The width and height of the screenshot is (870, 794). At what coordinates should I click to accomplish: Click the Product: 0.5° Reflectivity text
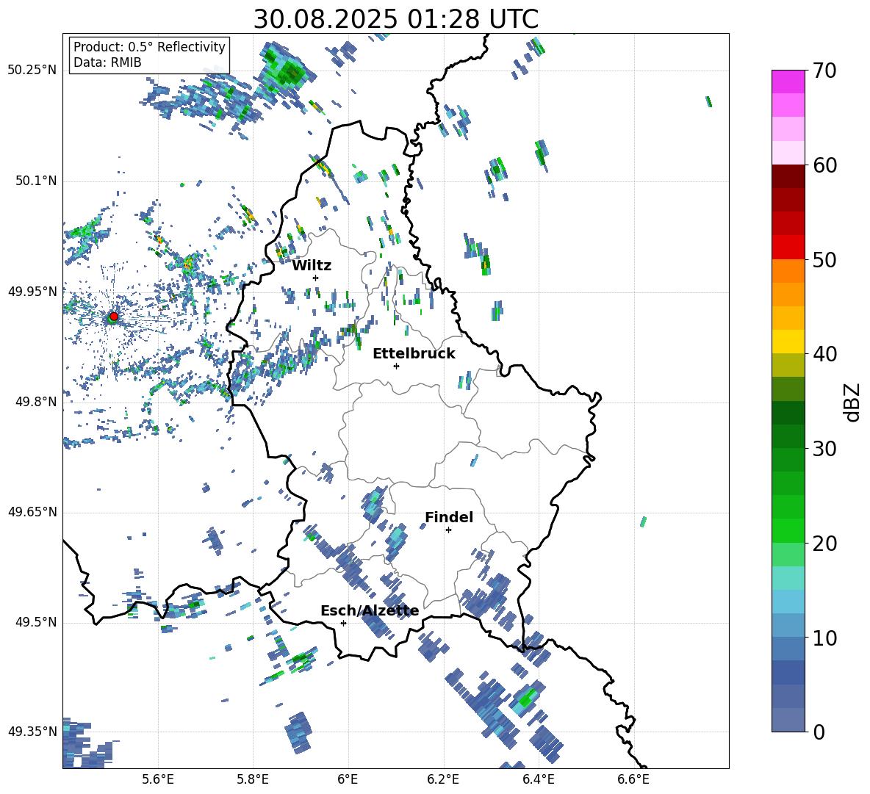149,47
